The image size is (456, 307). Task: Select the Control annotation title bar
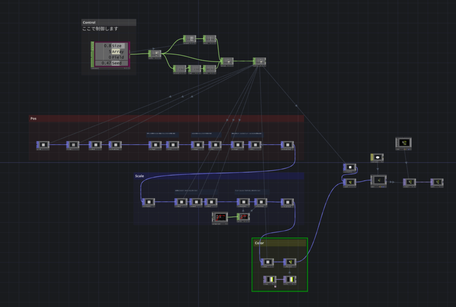pos(109,22)
